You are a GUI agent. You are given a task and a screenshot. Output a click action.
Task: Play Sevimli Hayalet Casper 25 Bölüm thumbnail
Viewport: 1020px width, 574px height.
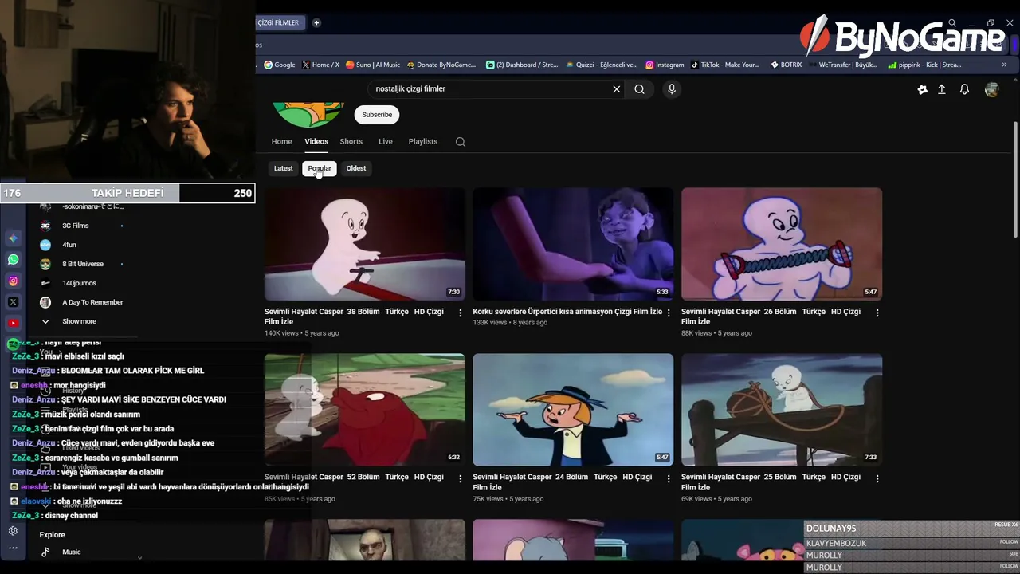click(x=782, y=410)
